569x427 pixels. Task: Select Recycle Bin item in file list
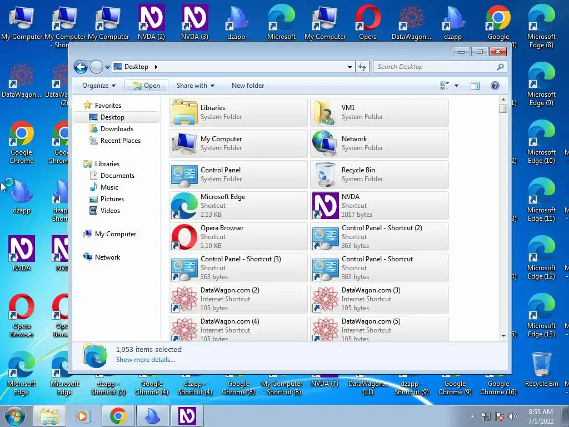(380, 175)
